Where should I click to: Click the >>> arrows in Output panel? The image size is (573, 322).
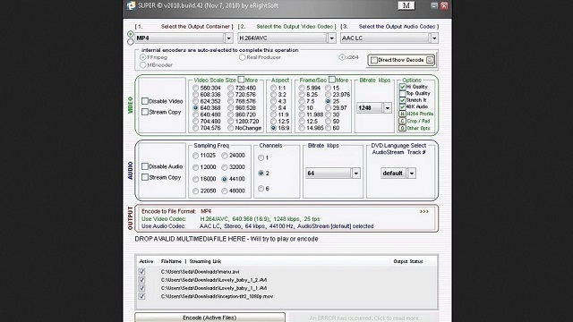click(x=423, y=211)
